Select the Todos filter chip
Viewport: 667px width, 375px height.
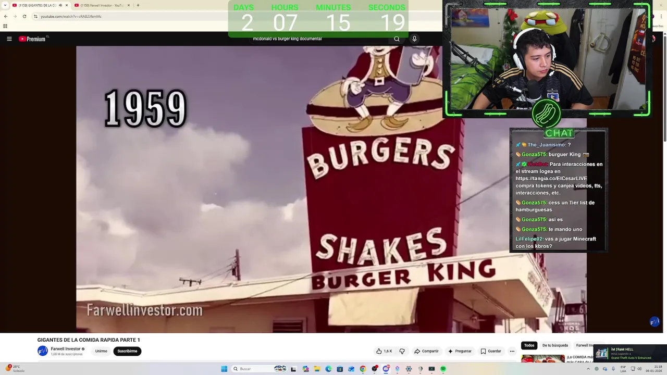coord(529,345)
